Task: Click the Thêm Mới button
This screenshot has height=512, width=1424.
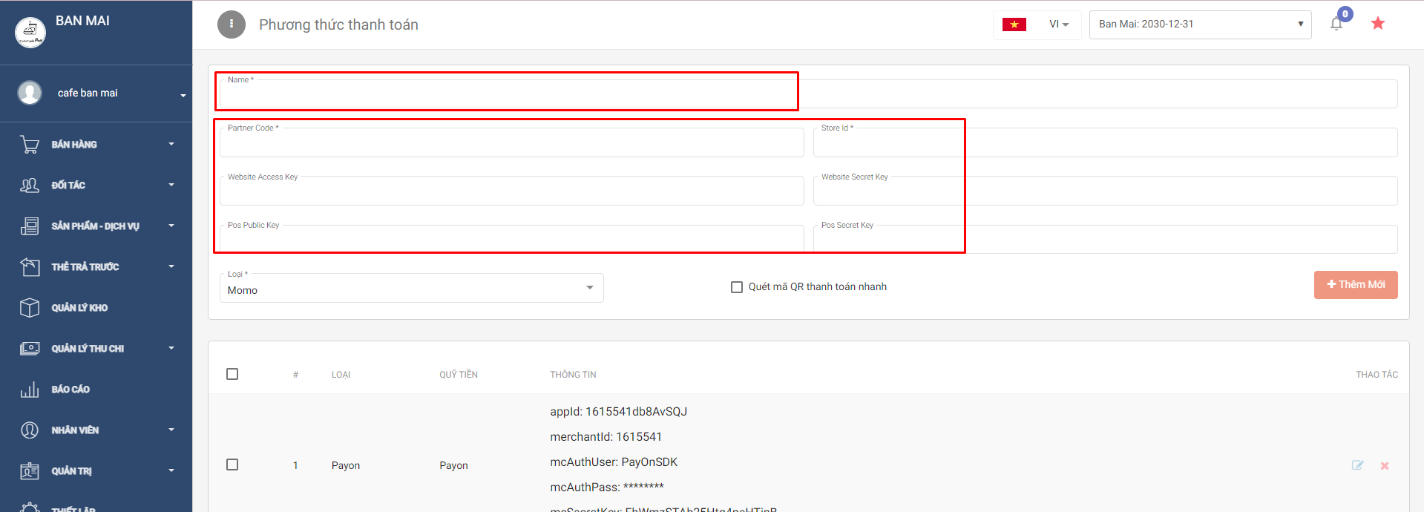Action: 1355,285
